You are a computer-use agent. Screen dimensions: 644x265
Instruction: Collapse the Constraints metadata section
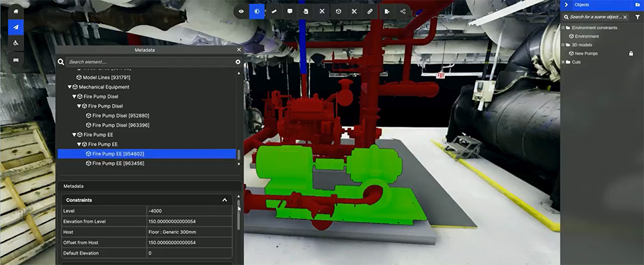point(225,200)
